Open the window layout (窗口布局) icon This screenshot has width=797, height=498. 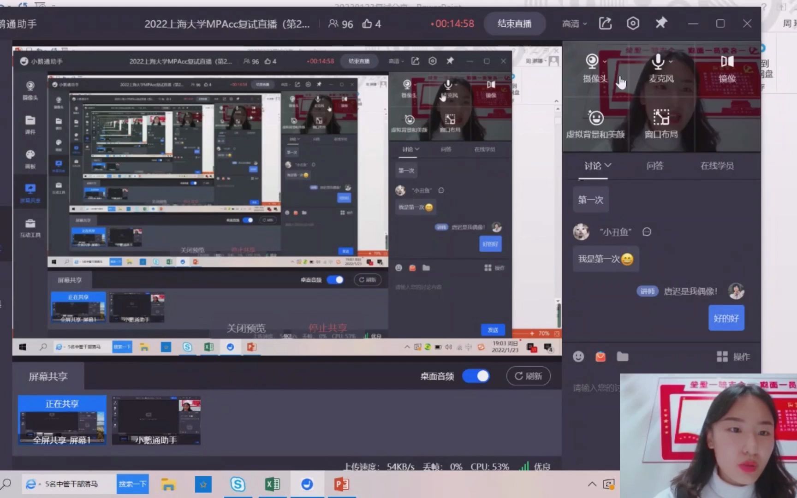[x=661, y=118]
